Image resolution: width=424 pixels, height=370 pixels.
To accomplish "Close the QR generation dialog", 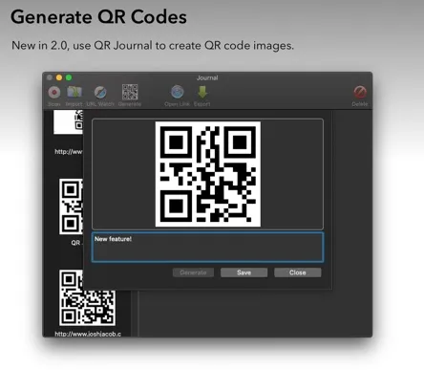I will point(298,272).
